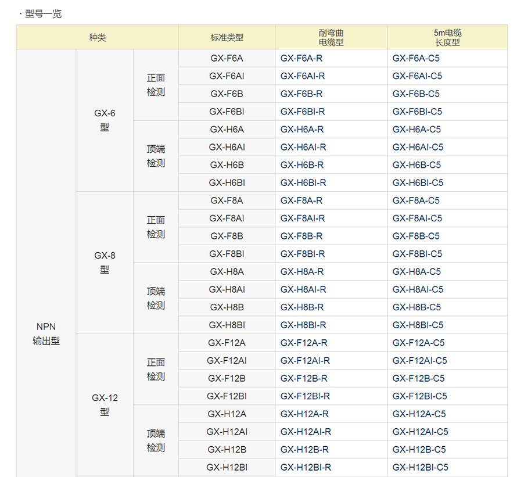Click the standard type GX-F6A cell

[x=227, y=58]
